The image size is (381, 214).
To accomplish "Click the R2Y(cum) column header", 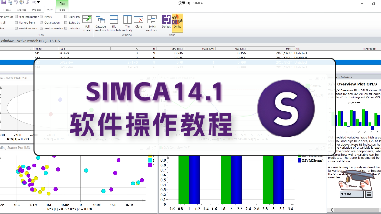I will point(208,49).
